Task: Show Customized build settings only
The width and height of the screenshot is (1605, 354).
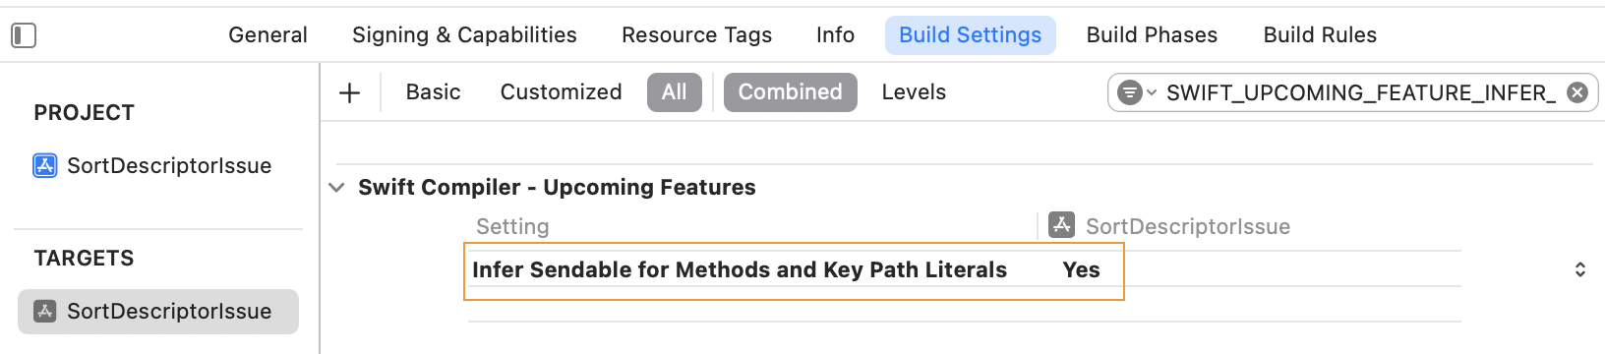Action: pyautogui.click(x=561, y=92)
